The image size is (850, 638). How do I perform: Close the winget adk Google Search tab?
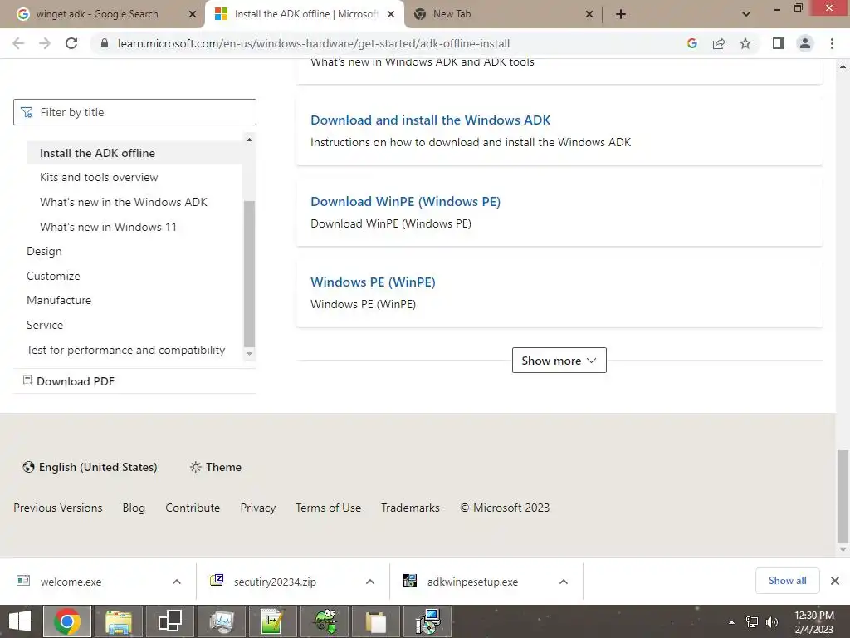click(193, 14)
